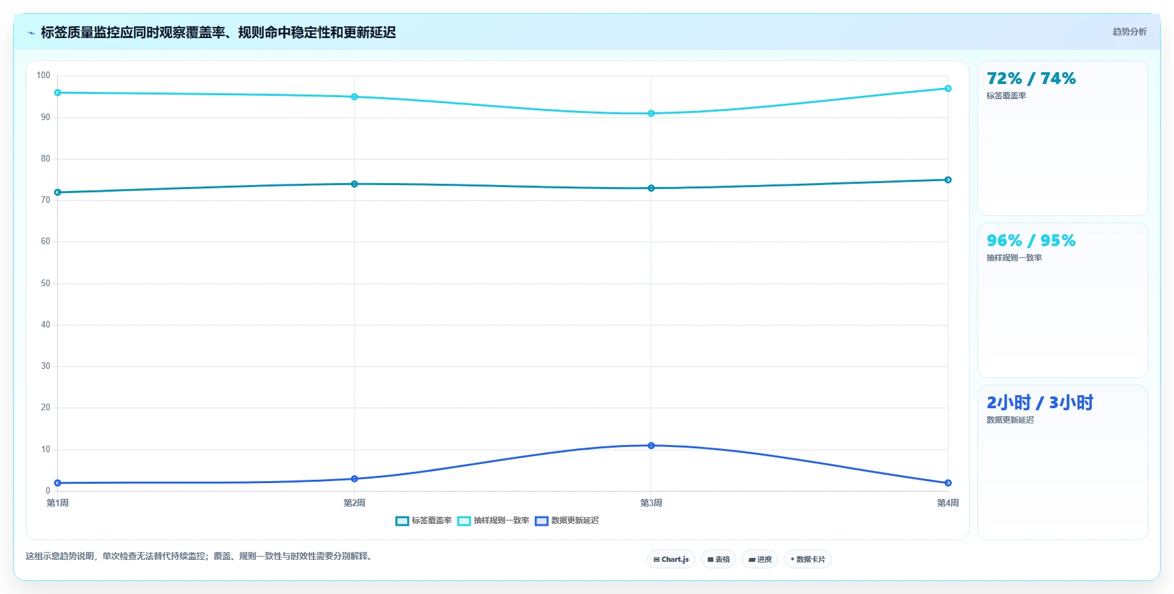Screen dimensions: 1174x594
Task: Click the 100 y-axis tick label
Action: click(43, 75)
